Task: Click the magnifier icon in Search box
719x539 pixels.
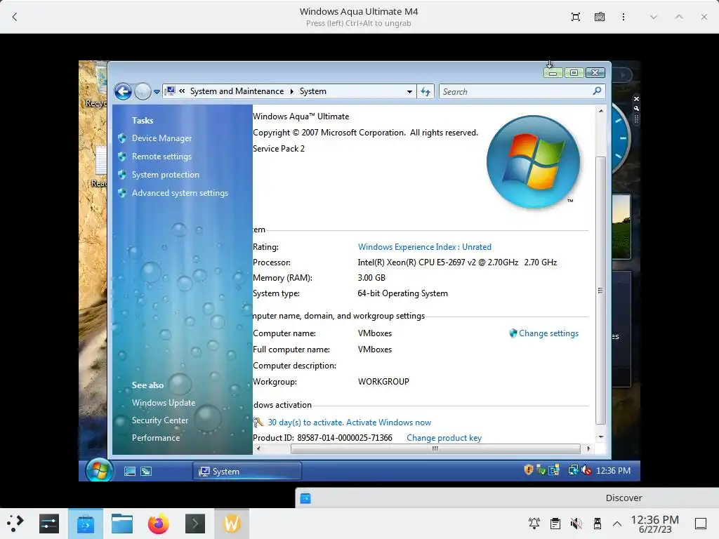Action: (597, 91)
